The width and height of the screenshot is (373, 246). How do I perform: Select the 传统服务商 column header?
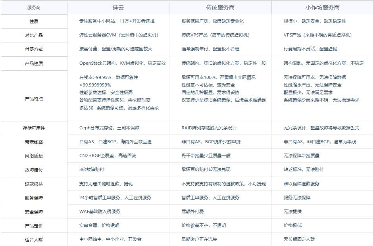click(x=221, y=6)
